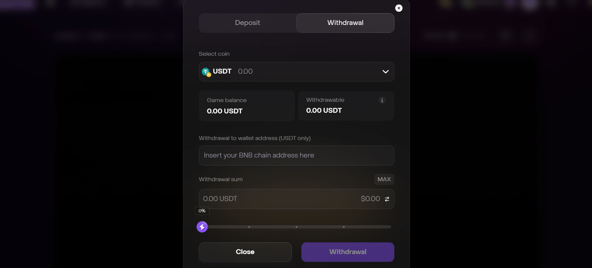Expand coin list via chevron arrow
The height and width of the screenshot is (268, 592).
pyautogui.click(x=385, y=72)
